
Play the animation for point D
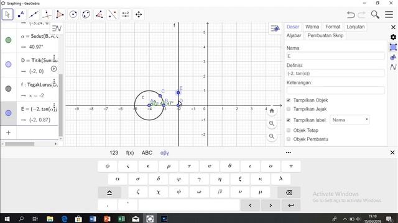tap(53, 69)
